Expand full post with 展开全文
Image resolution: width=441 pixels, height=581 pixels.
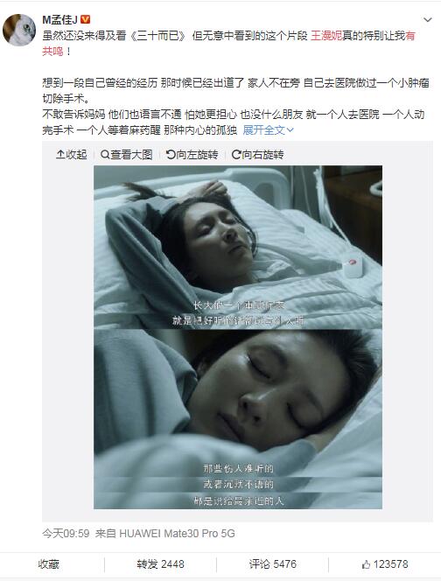pos(268,129)
